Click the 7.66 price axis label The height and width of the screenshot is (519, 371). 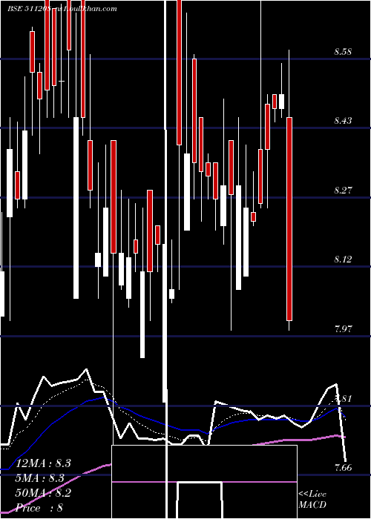(x=343, y=467)
